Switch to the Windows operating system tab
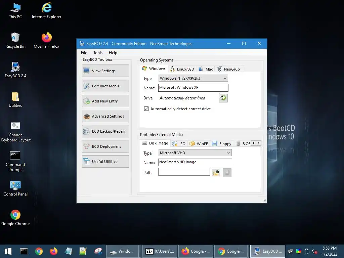The height and width of the screenshot is (258, 344). point(154,69)
